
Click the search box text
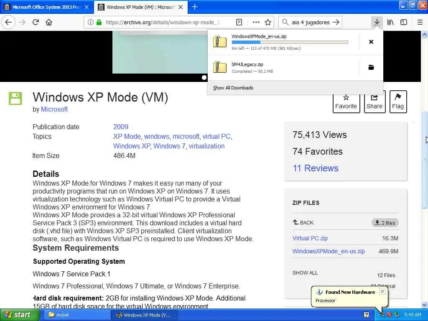click(x=311, y=23)
